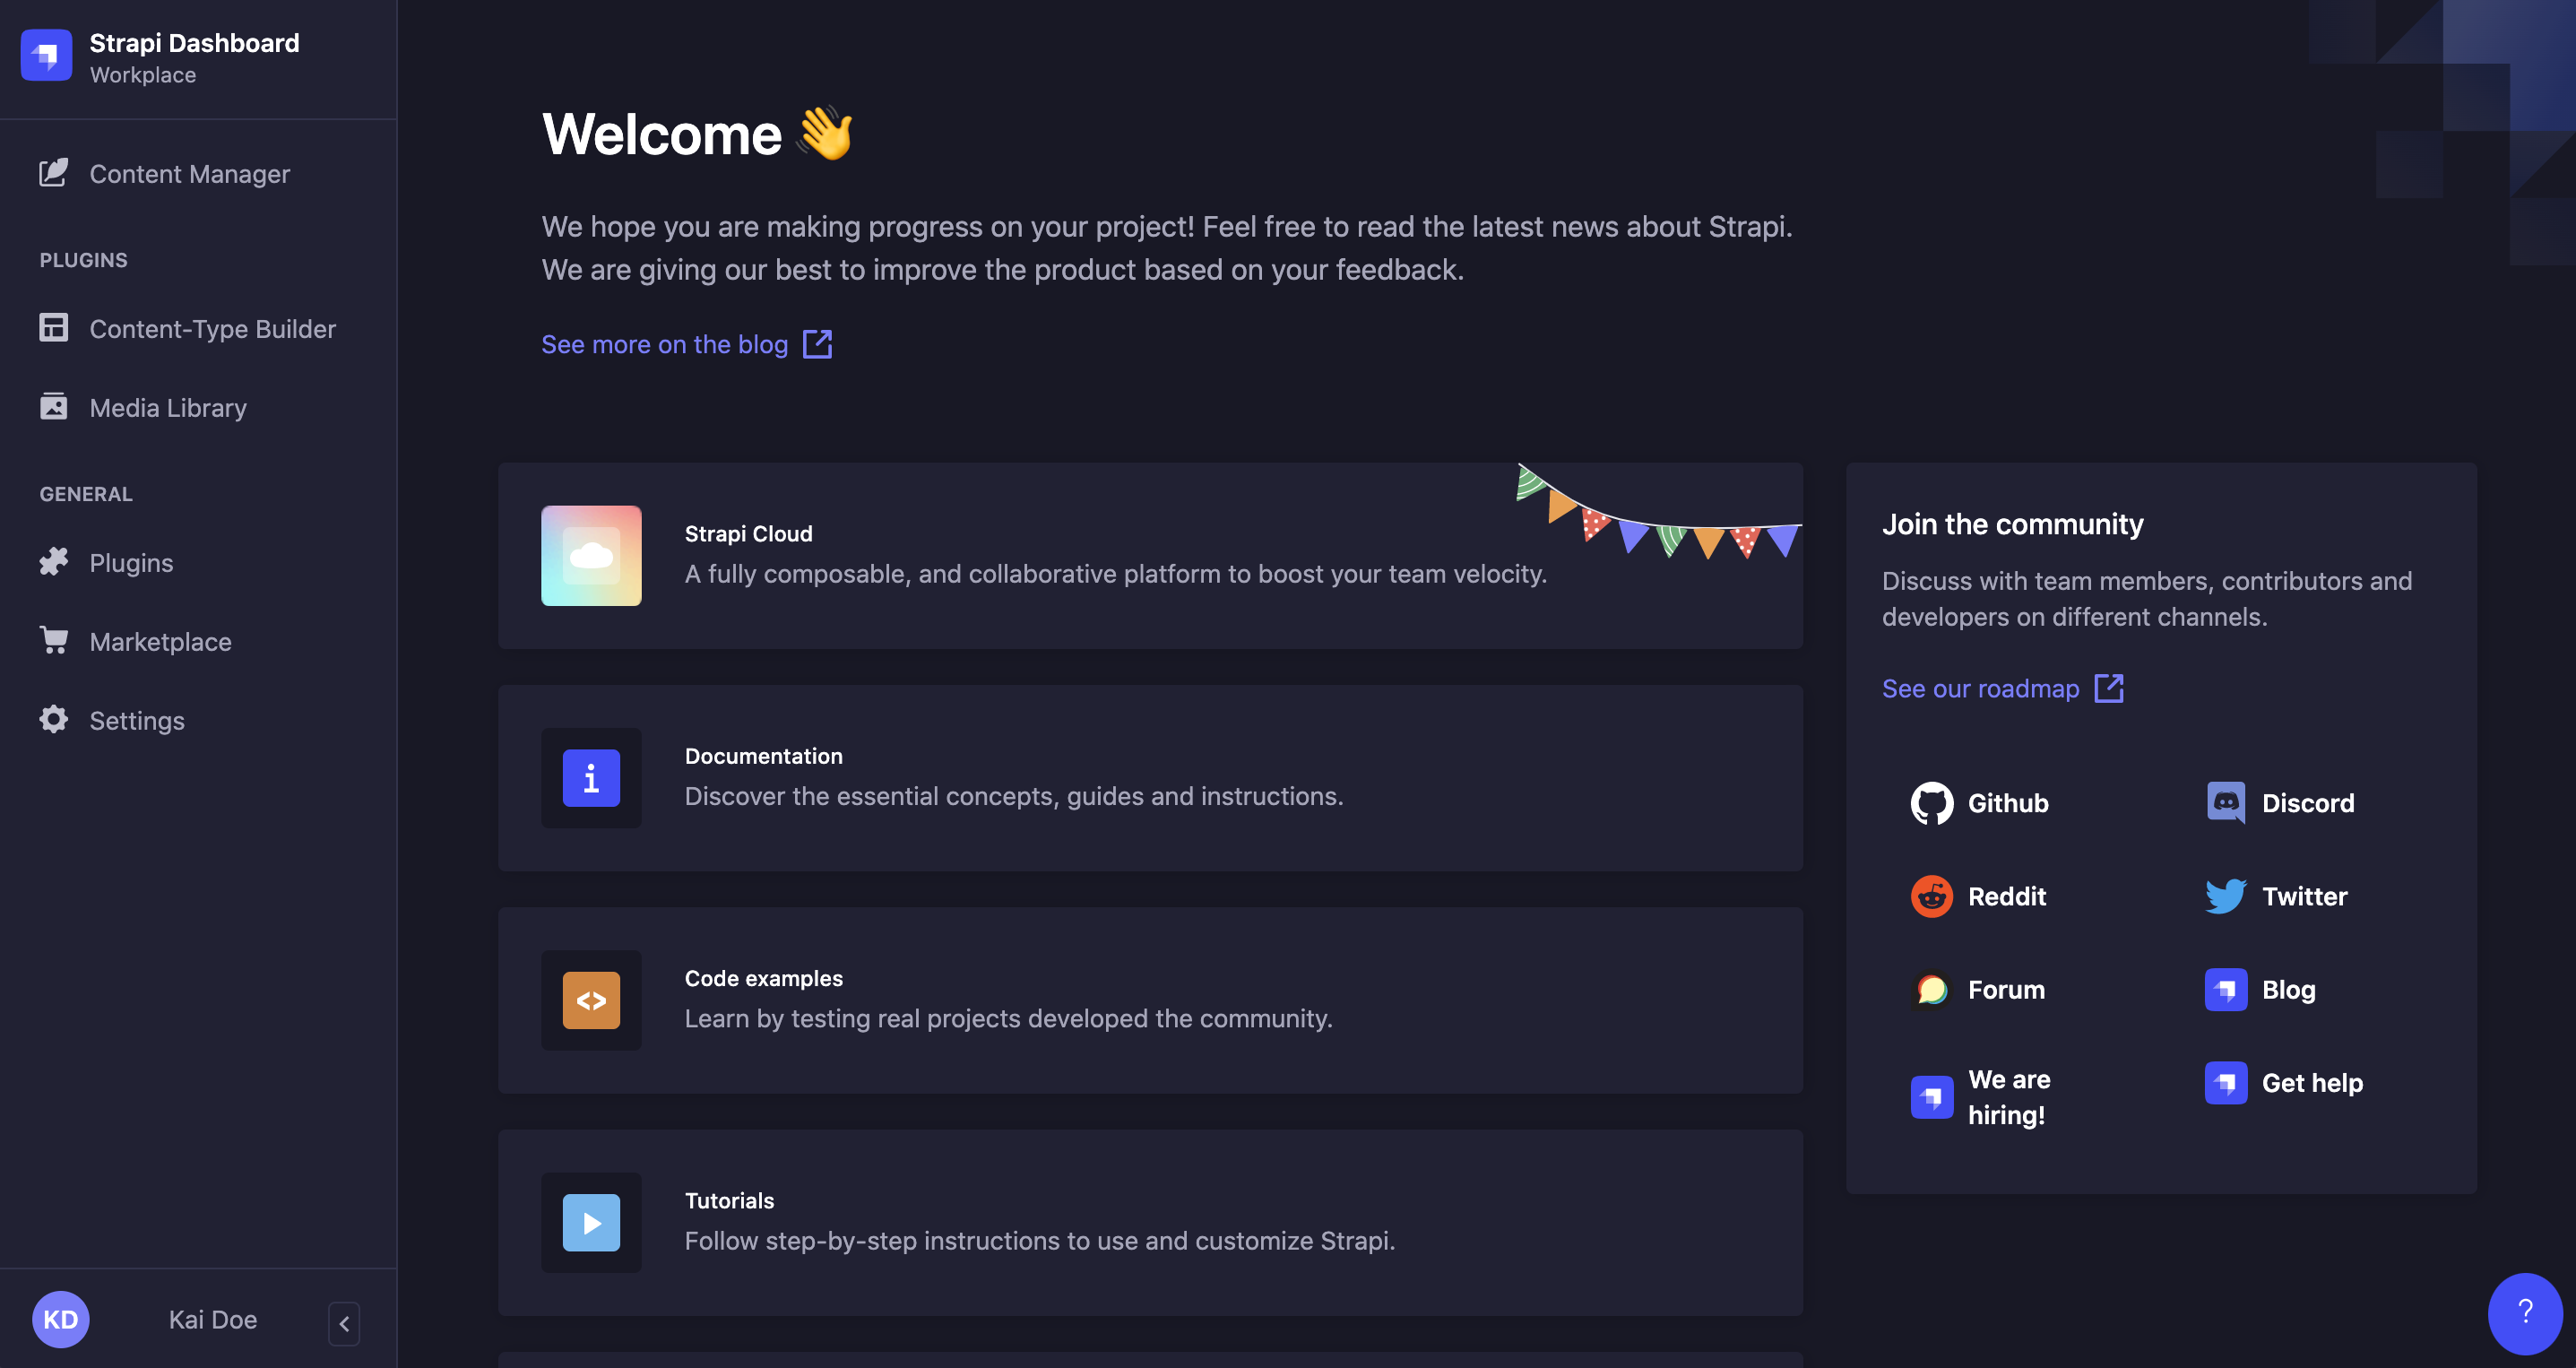Click the Reddit community icon
Image resolution: width=2576 pixels, height=1368 pixels.
[x=1931, y=895]
